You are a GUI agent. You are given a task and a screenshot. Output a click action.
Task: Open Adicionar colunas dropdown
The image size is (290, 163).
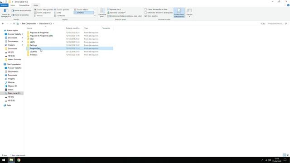coord(116,13)
